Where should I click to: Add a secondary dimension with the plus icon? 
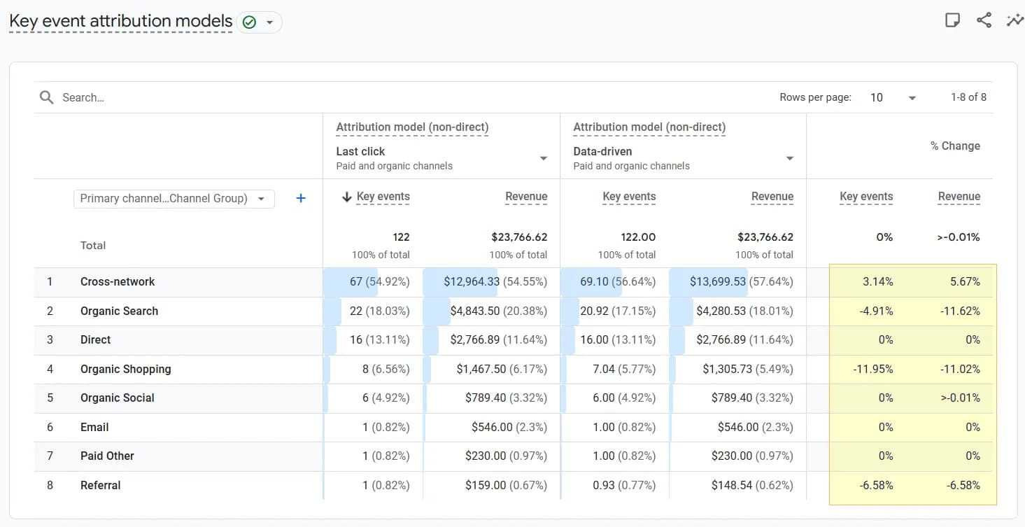300,198
